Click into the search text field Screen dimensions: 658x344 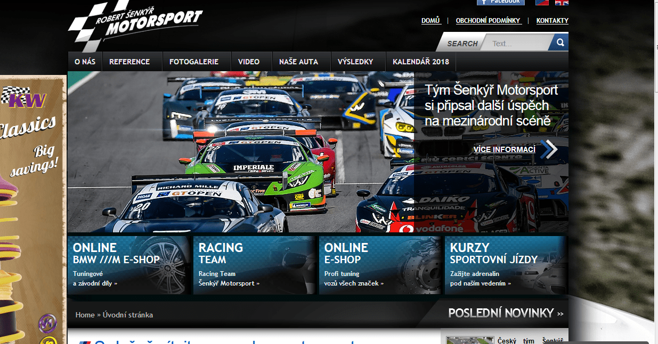pyautogui.click(x=514, y=44)
